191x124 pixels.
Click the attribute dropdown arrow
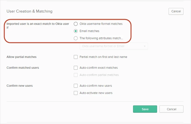pos(145,46)
